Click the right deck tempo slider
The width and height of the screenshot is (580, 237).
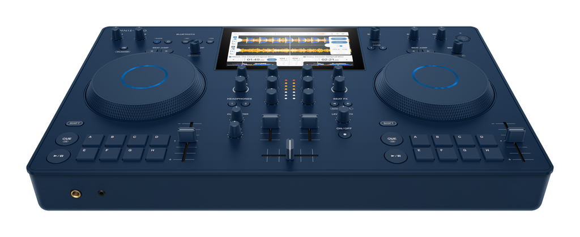(515, 136)
